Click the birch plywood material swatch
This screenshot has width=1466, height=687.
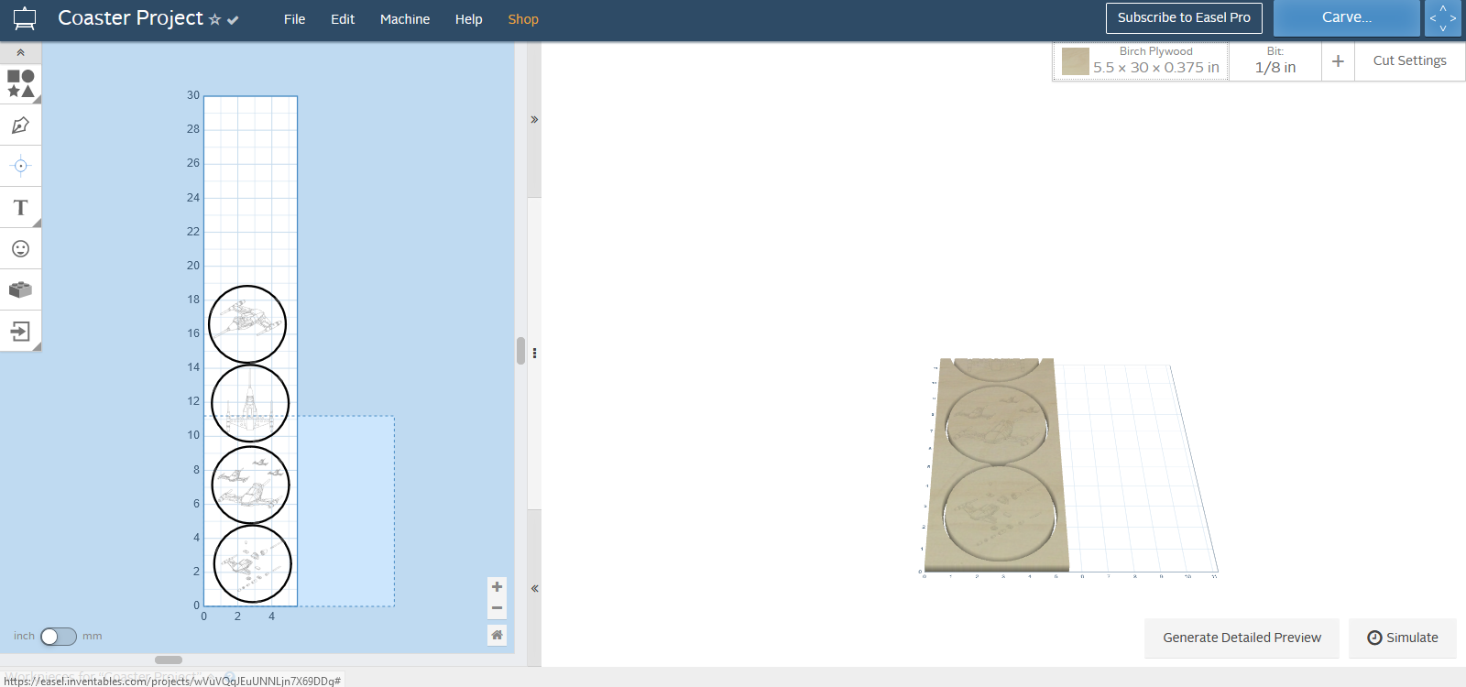point(1075,61)
